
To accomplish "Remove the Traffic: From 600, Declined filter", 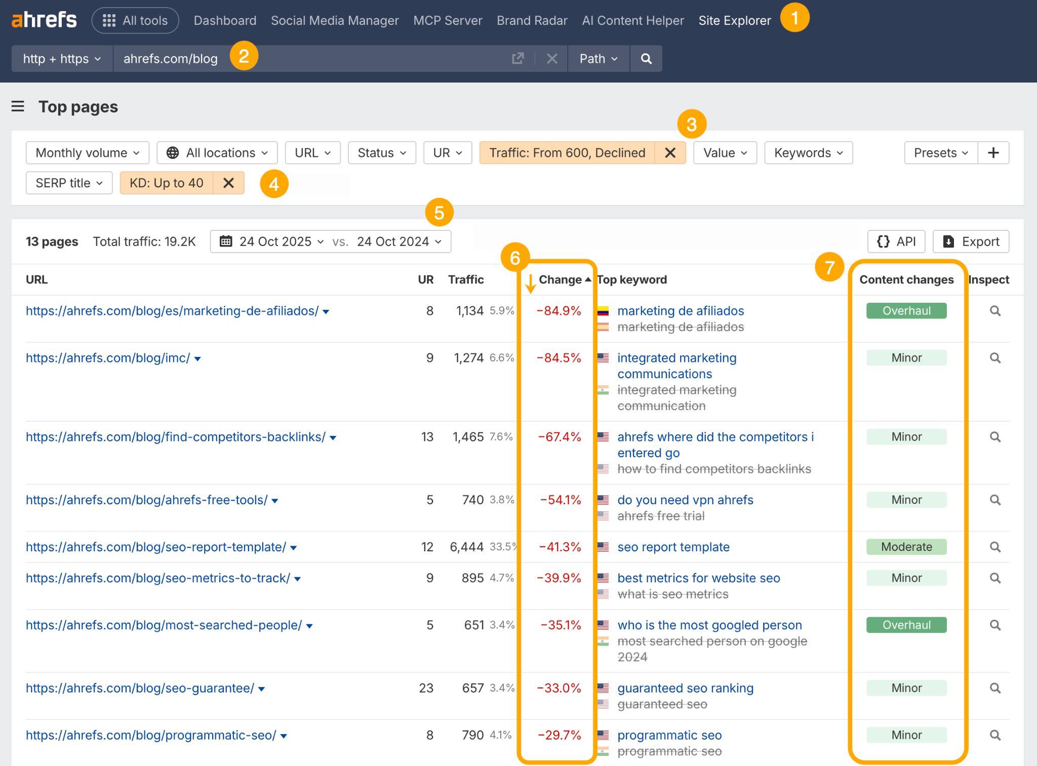I will coord(671,152).
